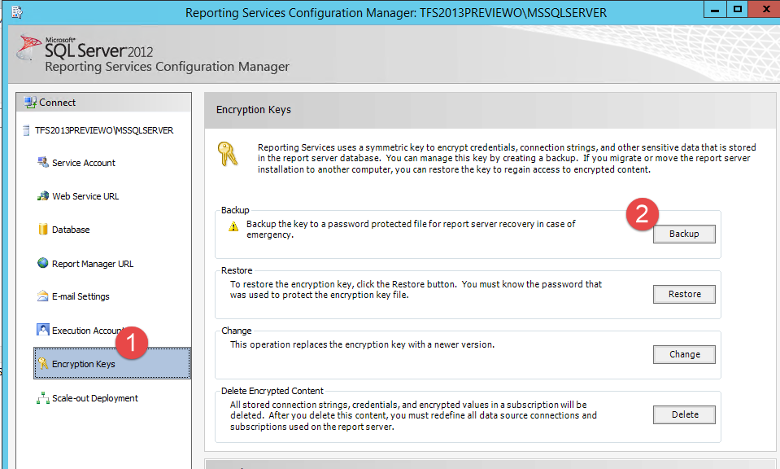
Task: Click the Scale-out Deployment network icon
Action: coord(43,398)
